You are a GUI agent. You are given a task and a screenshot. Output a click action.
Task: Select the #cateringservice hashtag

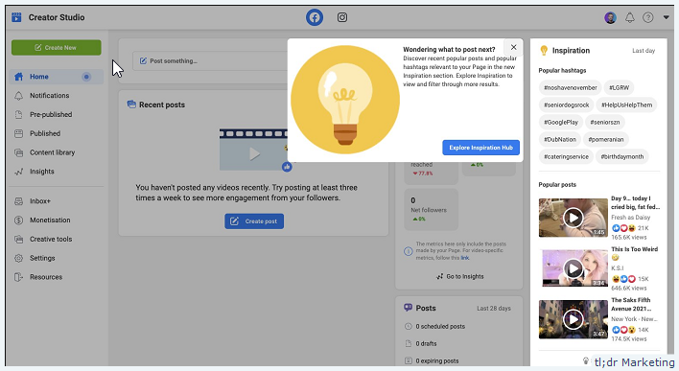567,157
